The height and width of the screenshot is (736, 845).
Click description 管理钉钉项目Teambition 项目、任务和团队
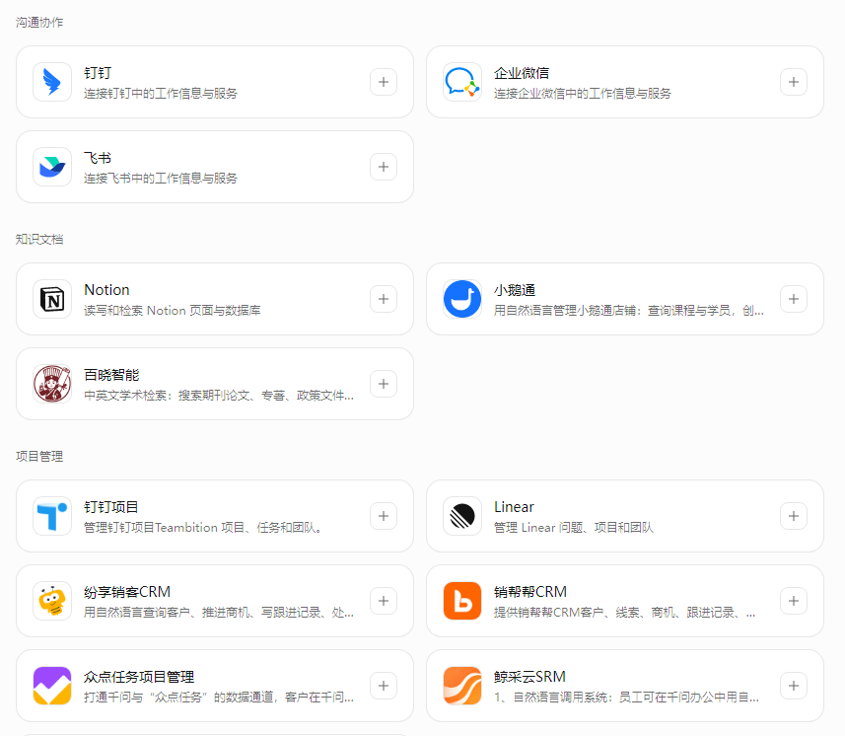pos(203,527)
